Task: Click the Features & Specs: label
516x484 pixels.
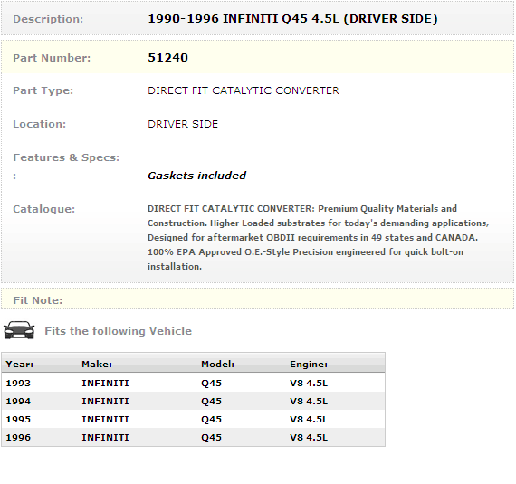Action: pyautogui.click(x=66, y=157)
